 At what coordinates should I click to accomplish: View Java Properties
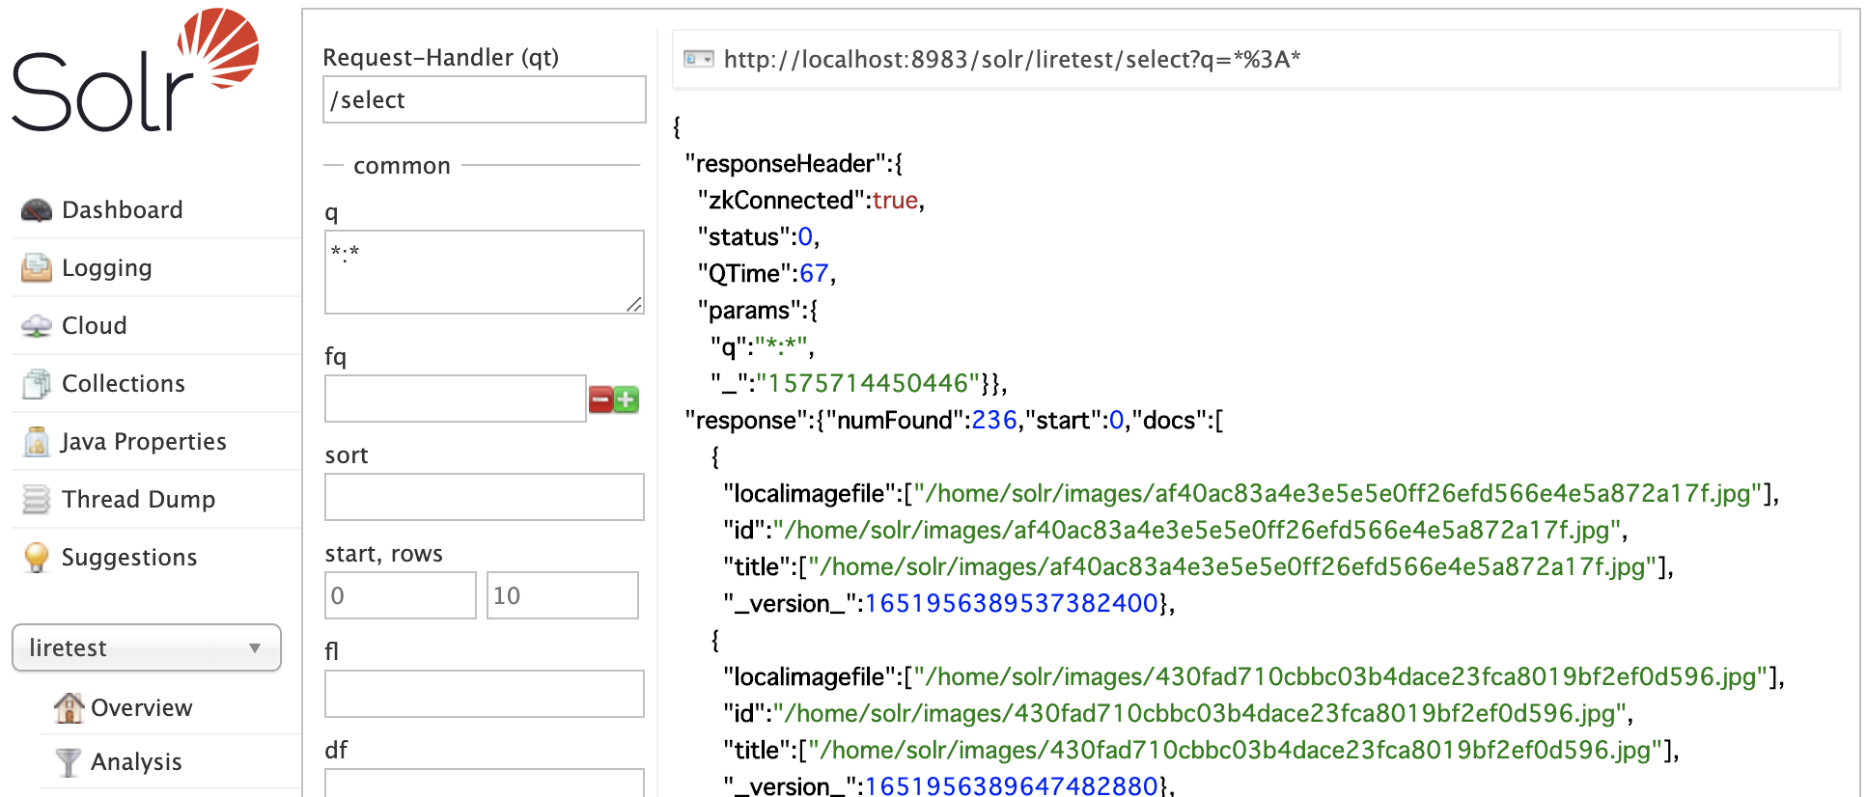coord(143,441)
